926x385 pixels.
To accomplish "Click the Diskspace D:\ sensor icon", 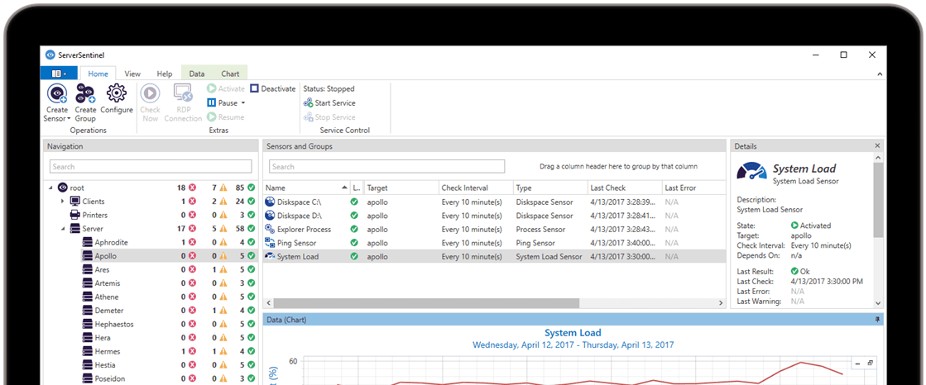I will pos(270,215).
